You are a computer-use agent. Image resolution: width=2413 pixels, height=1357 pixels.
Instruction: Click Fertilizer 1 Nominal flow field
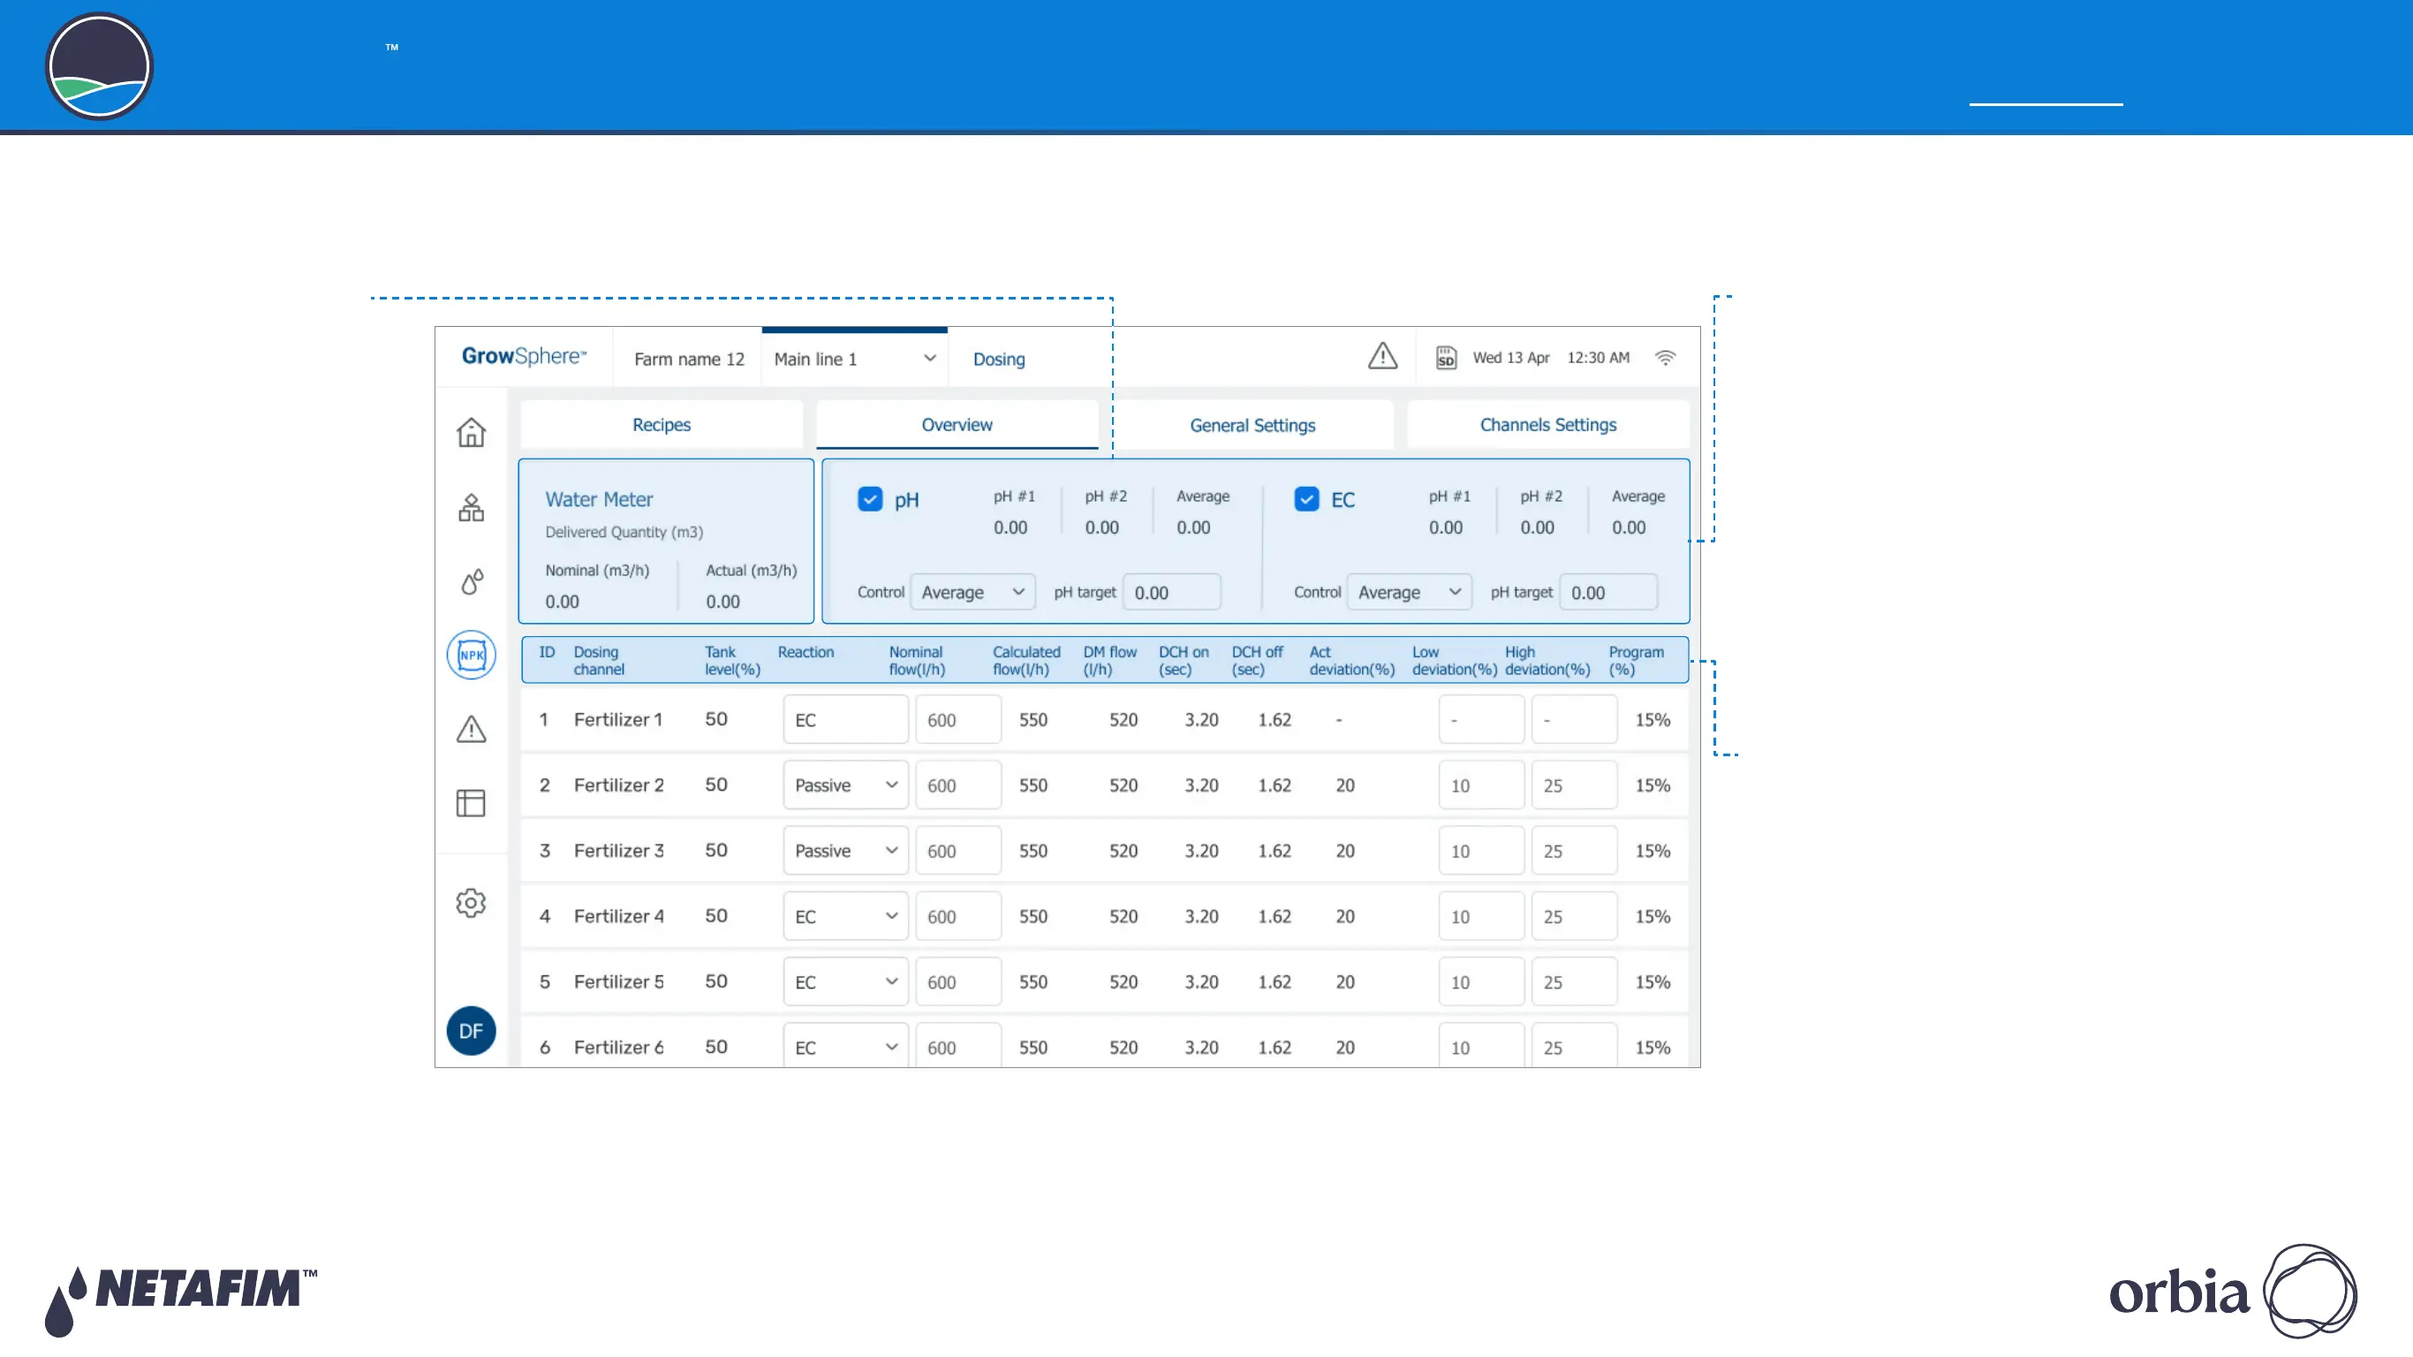958,720
